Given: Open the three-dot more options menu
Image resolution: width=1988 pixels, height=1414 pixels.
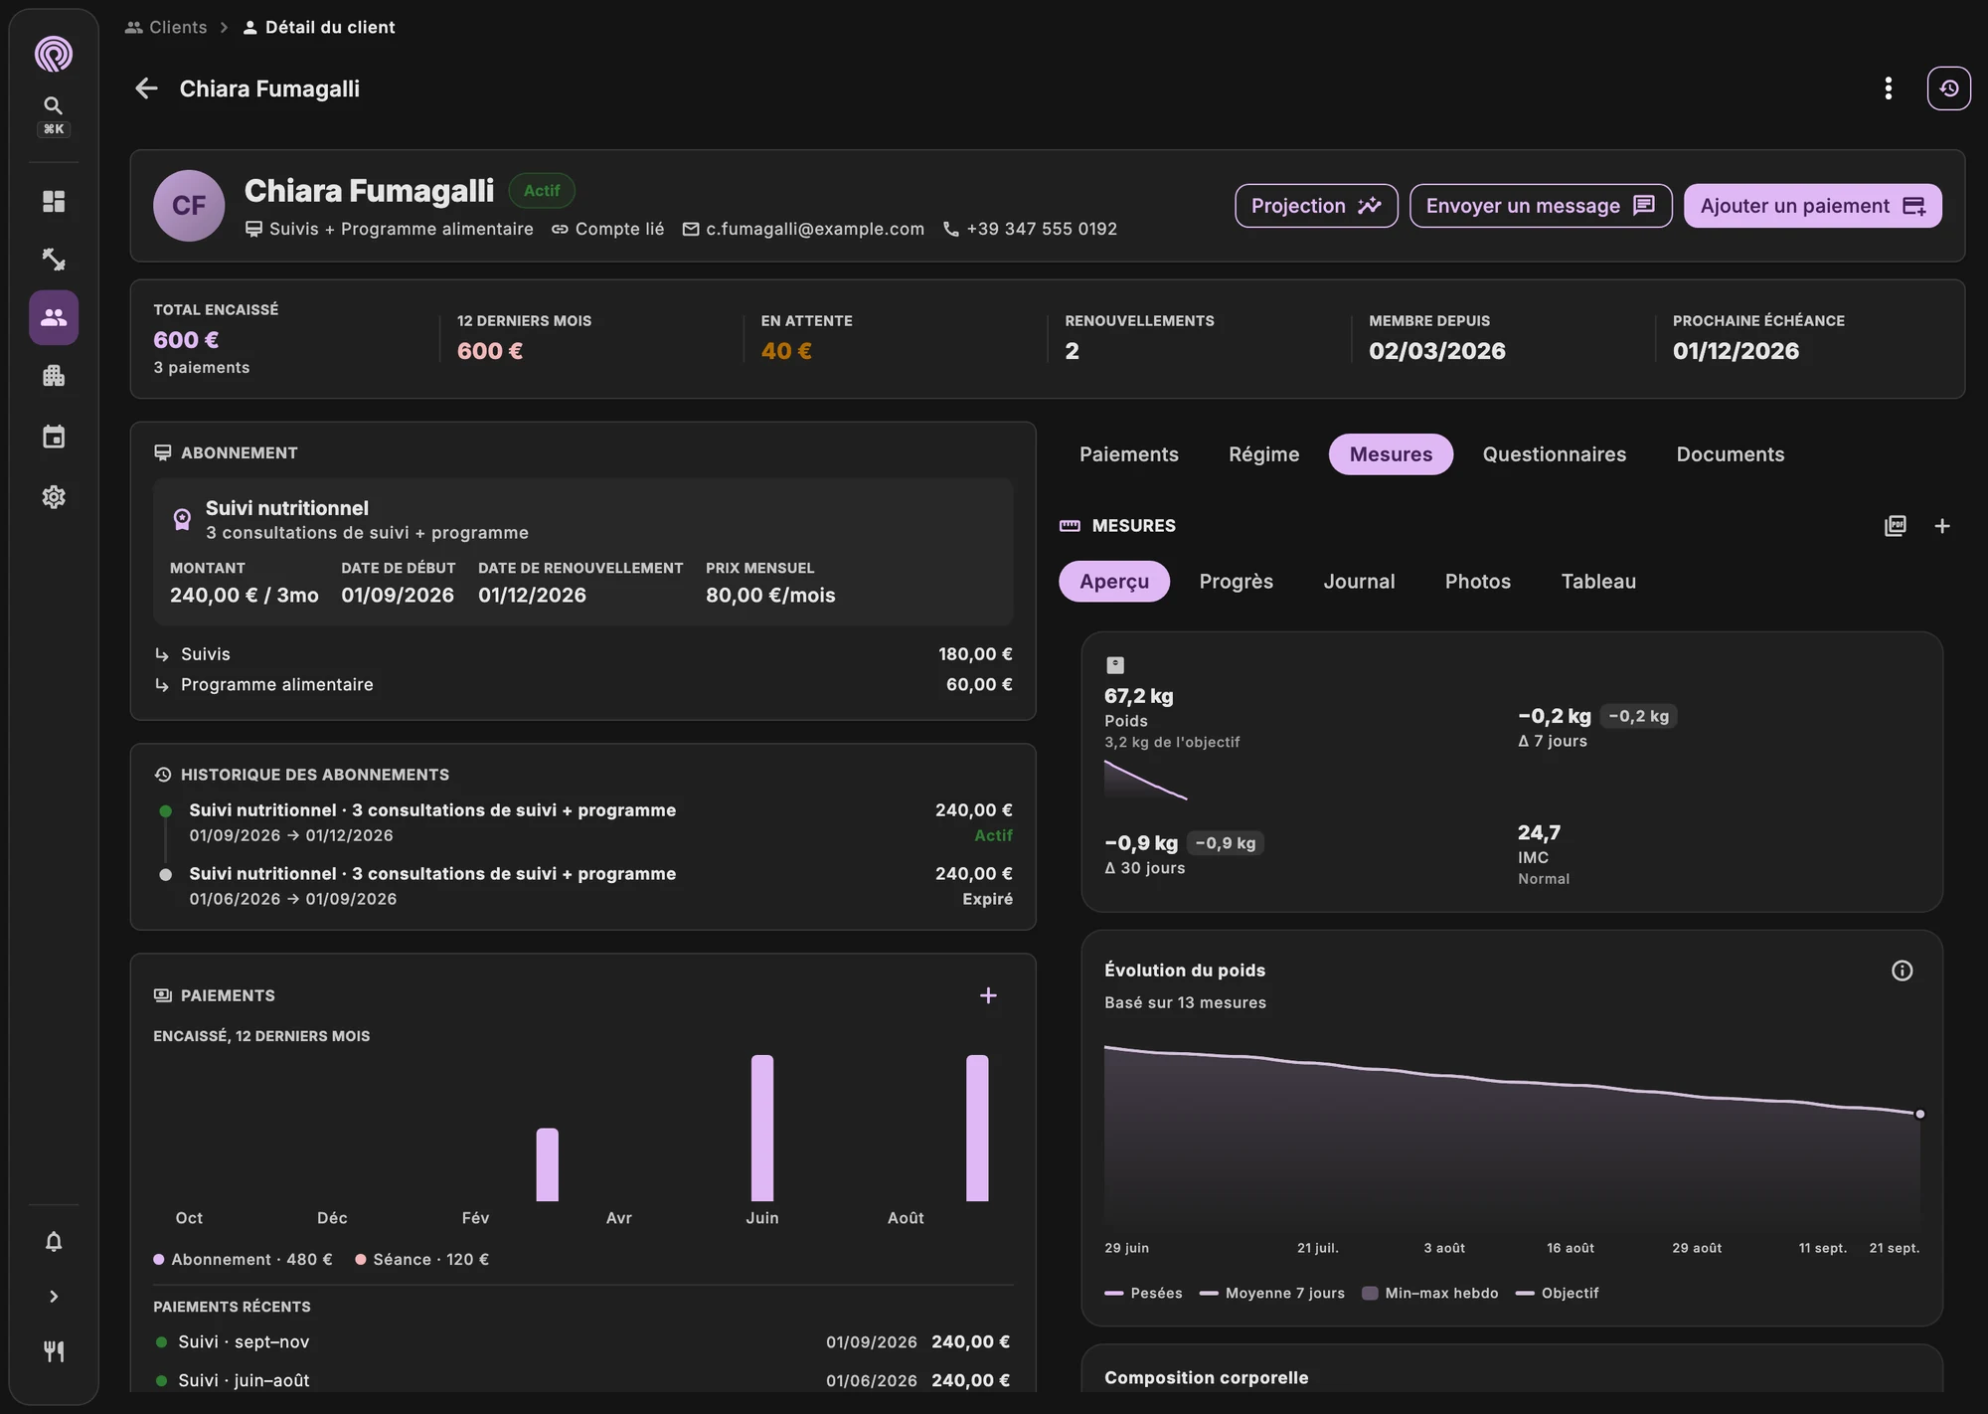Looking at the screenshot, I should click(1889, 88).
